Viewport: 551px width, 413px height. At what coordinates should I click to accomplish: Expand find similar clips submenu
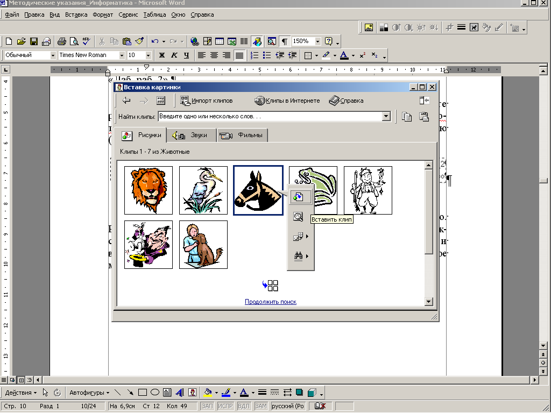300,256
